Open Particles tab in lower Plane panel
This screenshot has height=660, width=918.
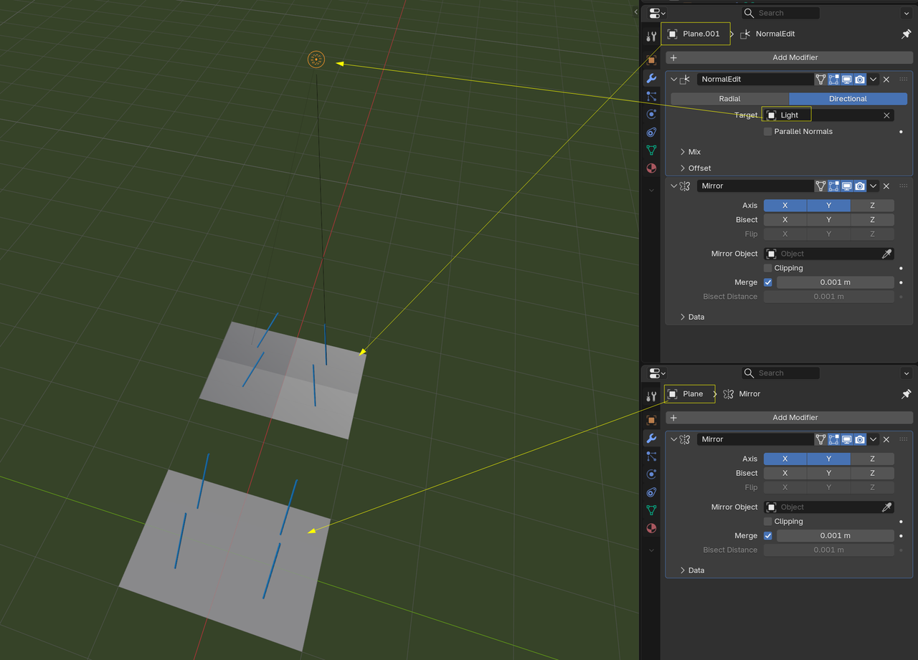(x=651, y=456)
